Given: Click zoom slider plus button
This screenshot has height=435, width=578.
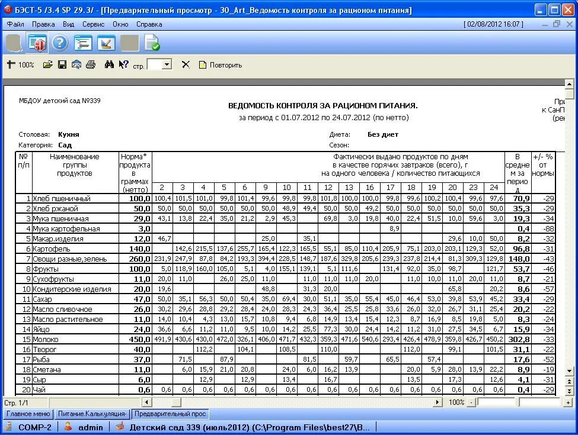Looking at the screenshot, I should (568, 402).
